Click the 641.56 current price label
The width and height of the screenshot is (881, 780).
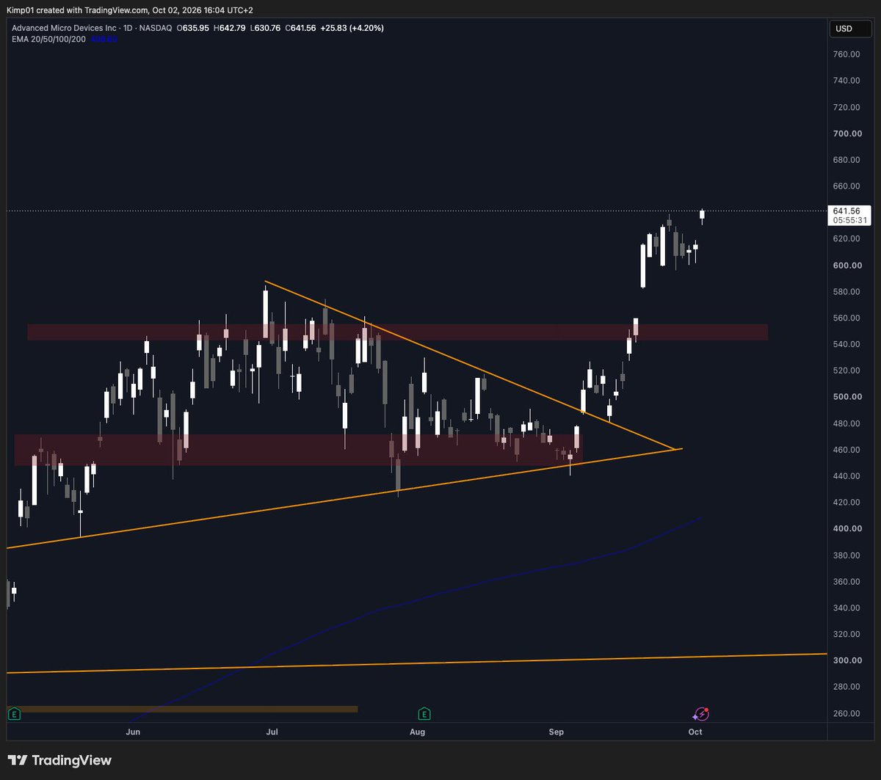[846, 211]
